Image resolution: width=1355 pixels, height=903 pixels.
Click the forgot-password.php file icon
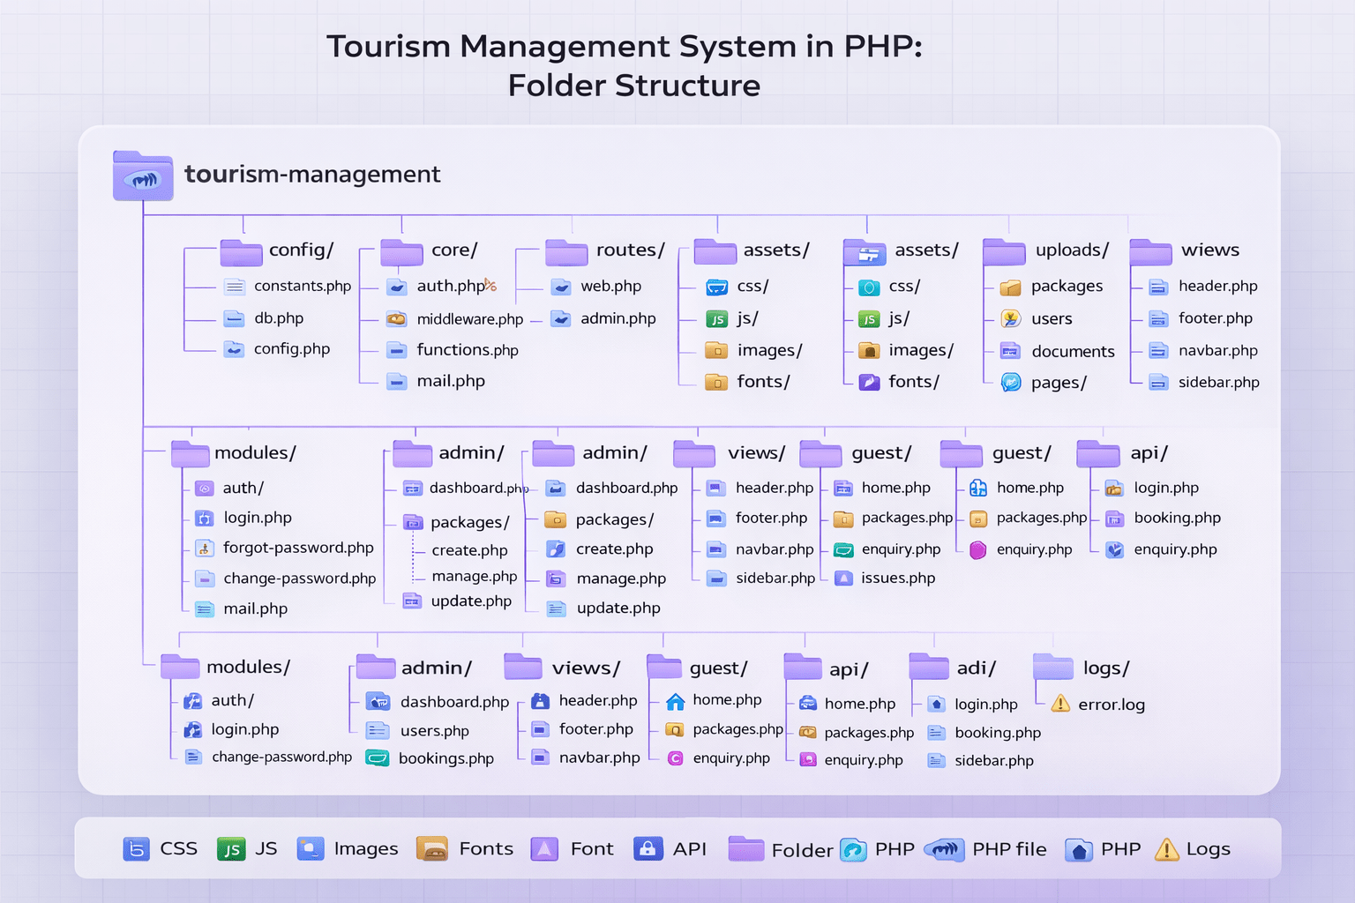coord(205,549)
